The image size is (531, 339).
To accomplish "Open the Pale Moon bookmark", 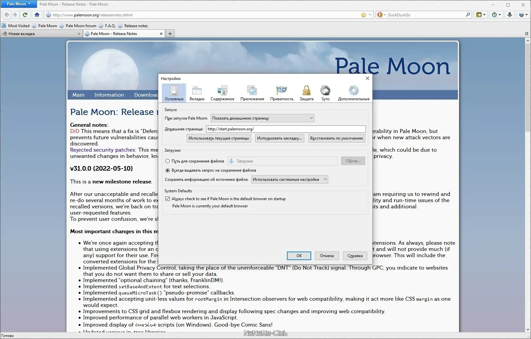I will tap(45, 26).
